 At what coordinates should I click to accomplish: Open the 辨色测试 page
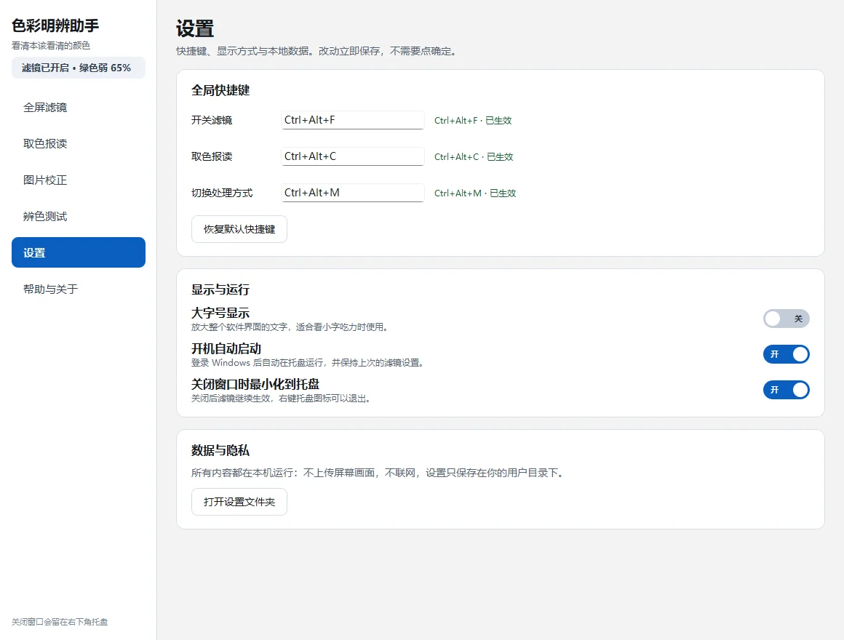click(79, 216)
